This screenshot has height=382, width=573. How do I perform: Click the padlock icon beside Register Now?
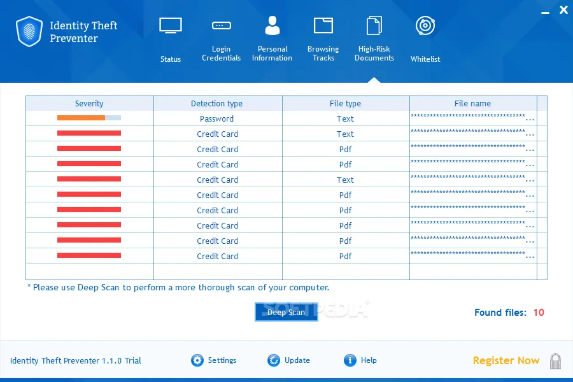point(555,361)
